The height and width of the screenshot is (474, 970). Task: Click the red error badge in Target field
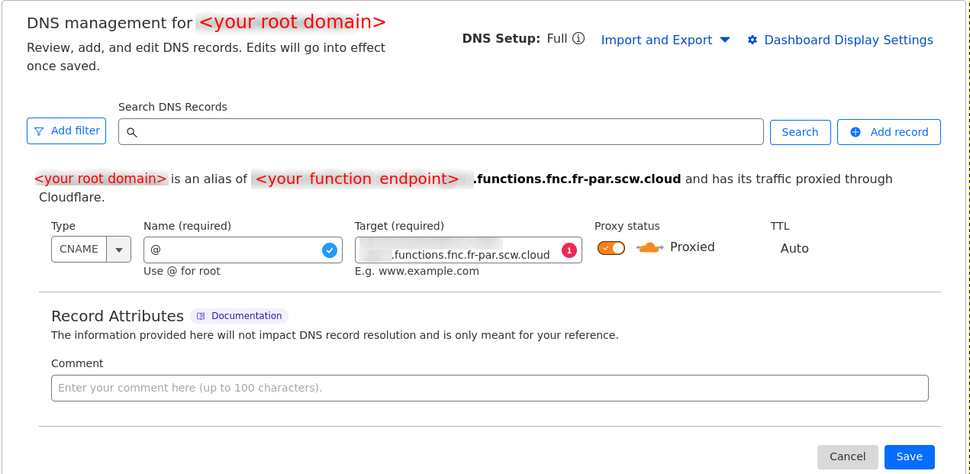[x=569, y=250]
